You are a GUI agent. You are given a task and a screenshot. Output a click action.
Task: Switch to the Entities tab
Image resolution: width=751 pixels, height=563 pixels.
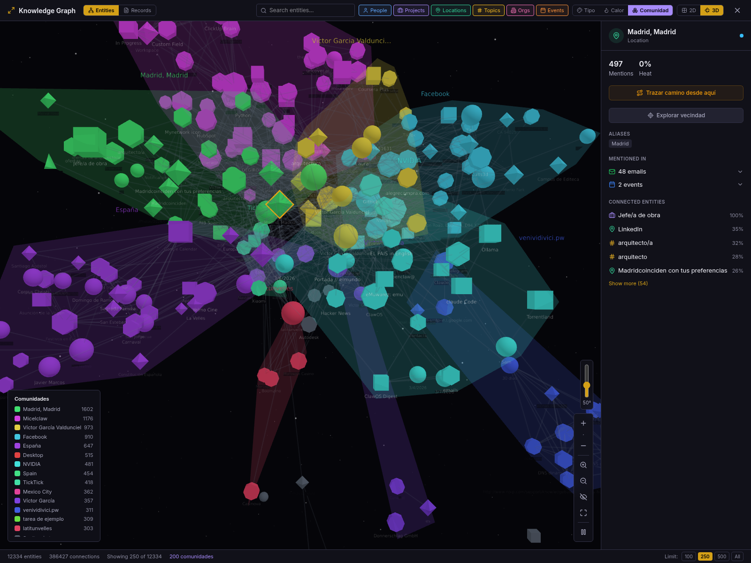click(101, 10)
